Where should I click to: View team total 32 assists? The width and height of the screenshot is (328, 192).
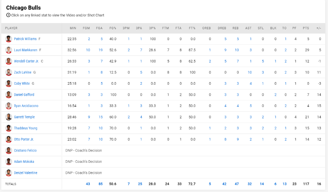[250, 184]
